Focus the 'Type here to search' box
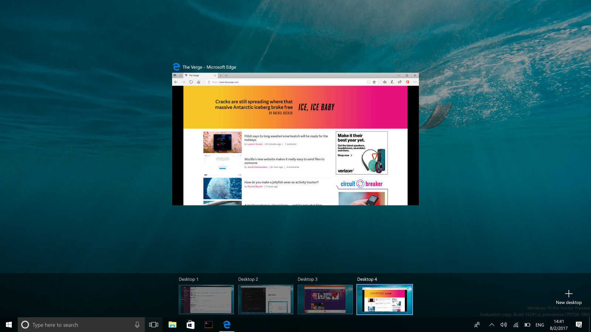Image resolution: width=591 pixels, height=332 pixels. pyautogui.click(x=81, y=325)
